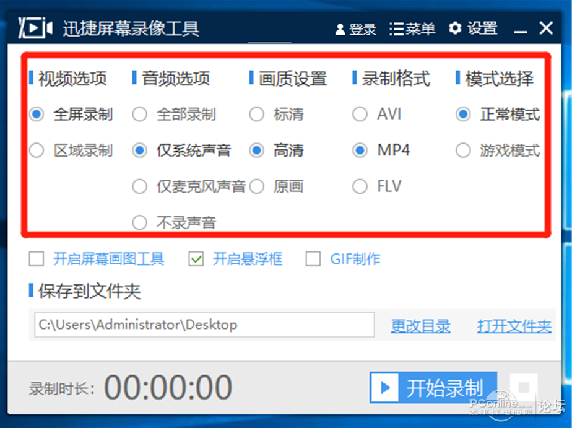572x428 pixels.
Task: Set quality to 标清
Action: (x=277, y=114)
